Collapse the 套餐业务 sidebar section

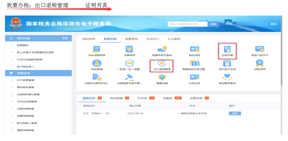tap(39, 73)
